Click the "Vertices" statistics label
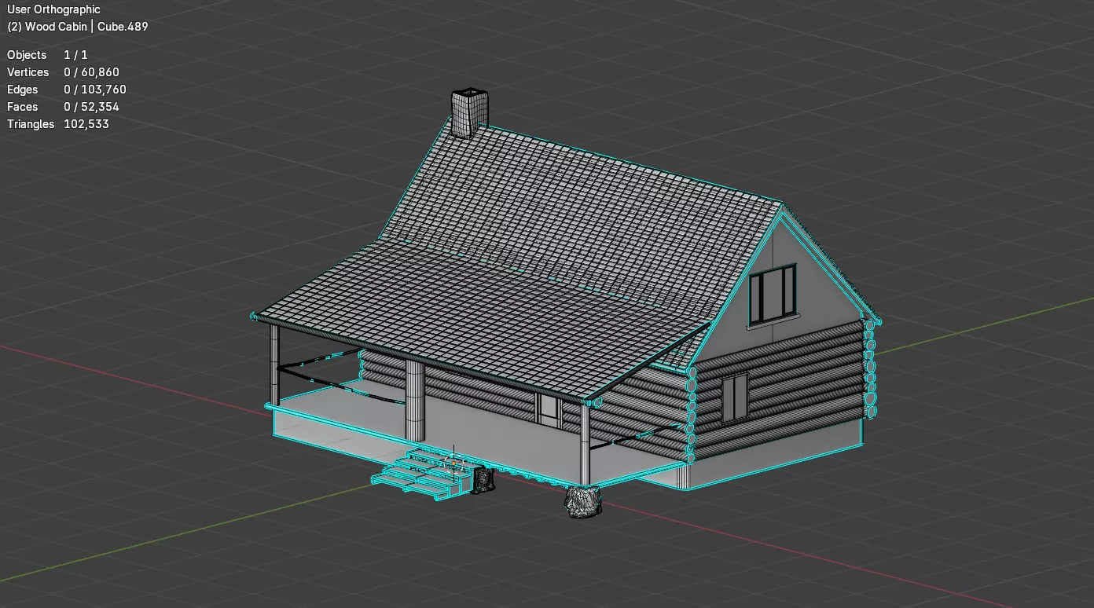 tap(28, 72)
